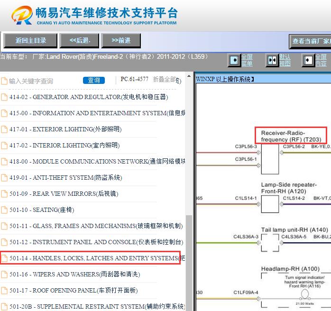The image size is (331, 311).
Task: Click page icon beside 501-12 Instrument Panel
Action: [x=4, y=242]
